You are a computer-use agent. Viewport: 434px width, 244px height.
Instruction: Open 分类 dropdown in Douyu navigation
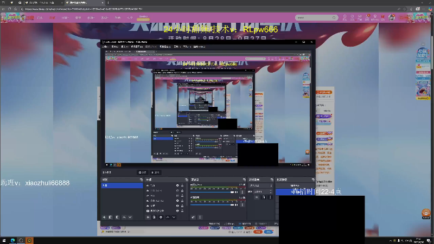(65, 18)
